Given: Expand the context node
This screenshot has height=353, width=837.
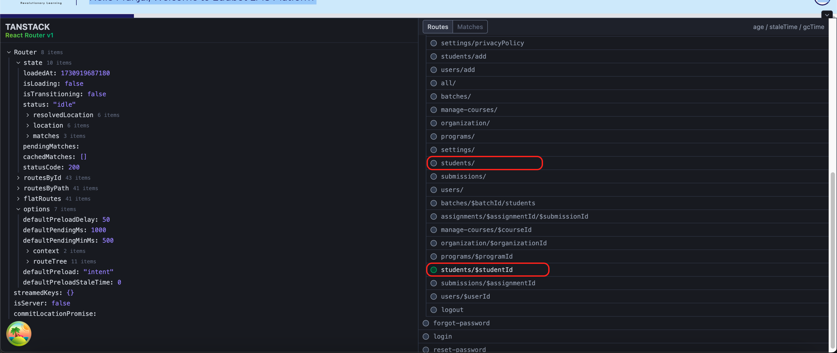Looking at the screenshot, I should click(x=28, y=251).
